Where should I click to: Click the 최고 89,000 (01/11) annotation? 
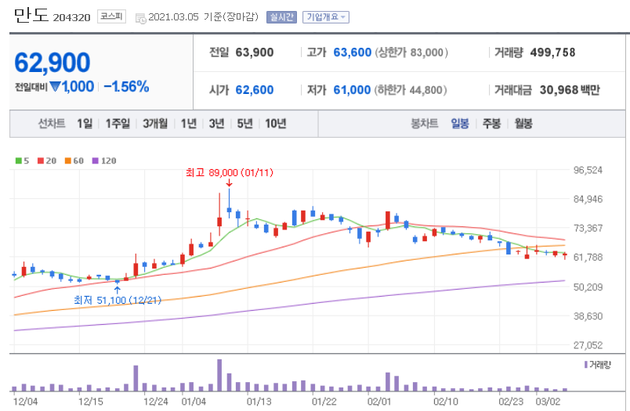(x=230, y=172)
